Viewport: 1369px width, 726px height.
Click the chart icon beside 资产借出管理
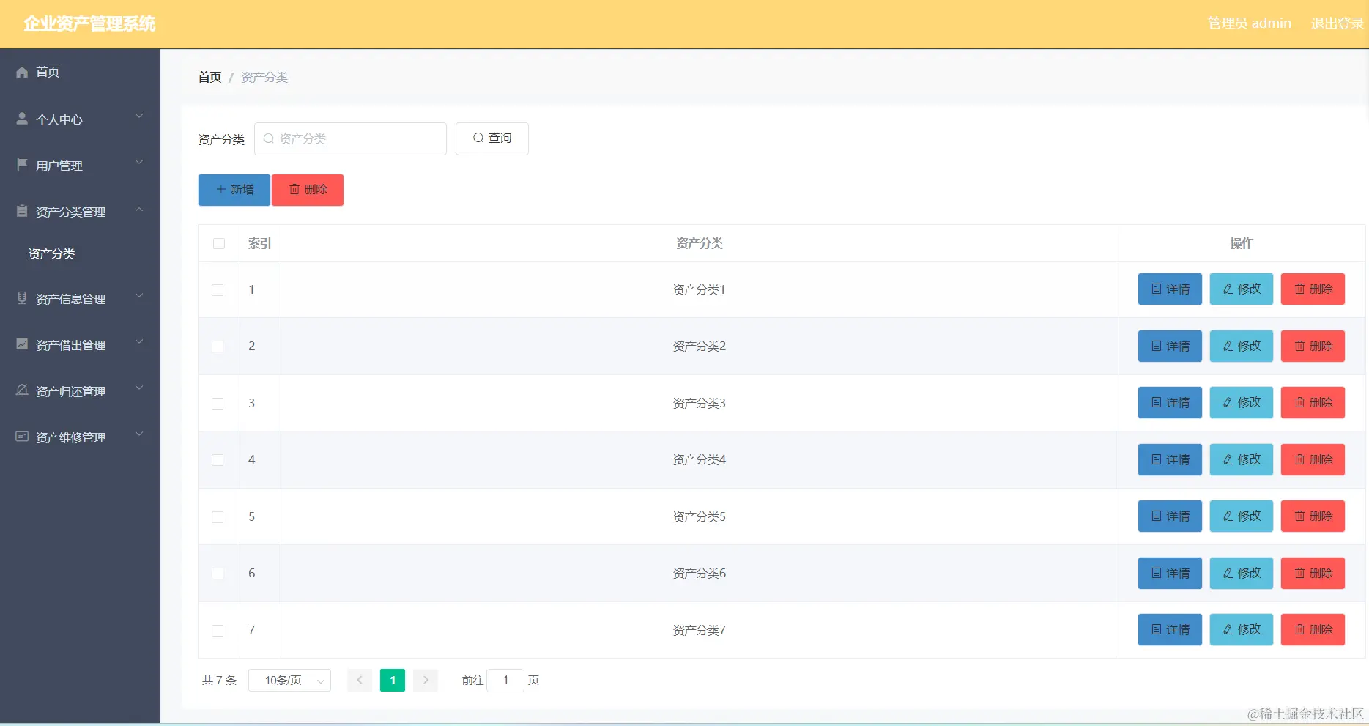click(x=22, y=344)
